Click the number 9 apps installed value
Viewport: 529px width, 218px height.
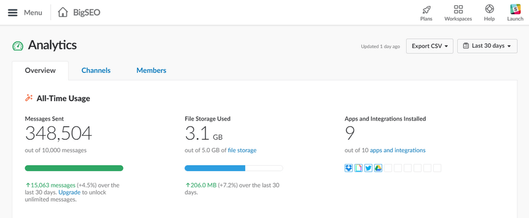click(350, 133)
